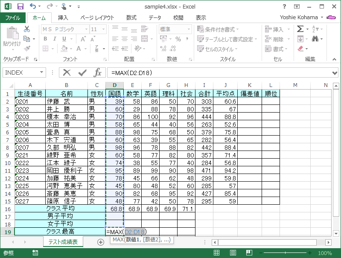The width and height of the screenshot is (341, 258).
Task: Toggle bottom vertical alignment
Action: click(x=134, y=30)
